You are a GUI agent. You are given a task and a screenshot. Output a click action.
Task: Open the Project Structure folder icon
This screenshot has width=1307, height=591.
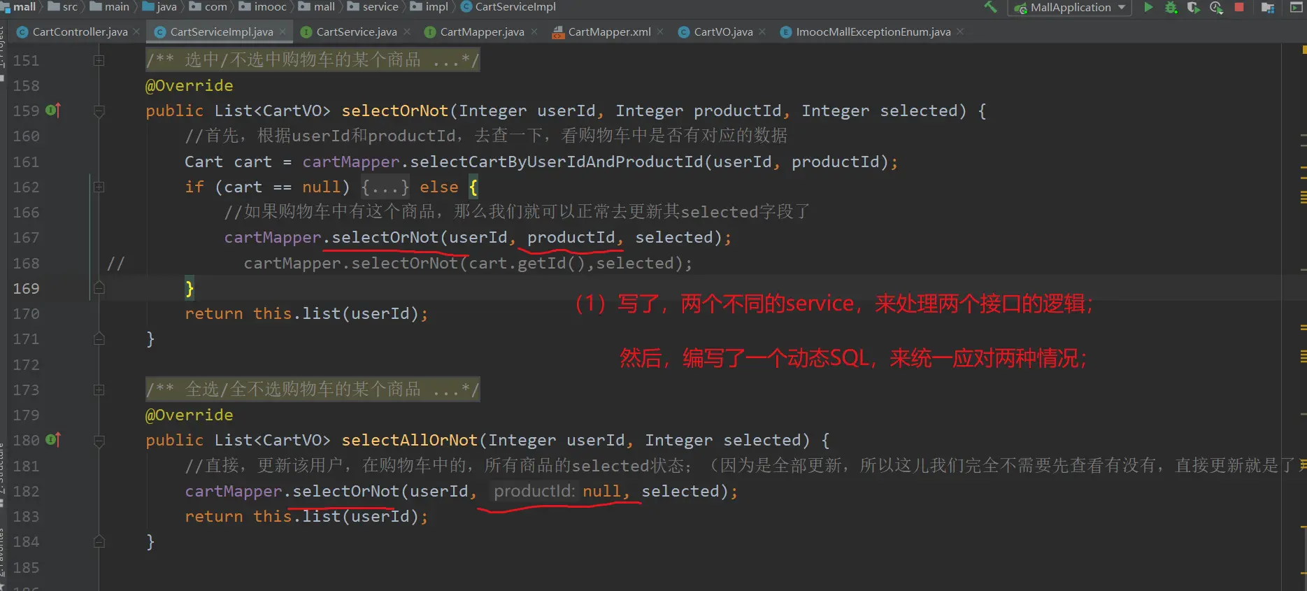coord(1268,7)
